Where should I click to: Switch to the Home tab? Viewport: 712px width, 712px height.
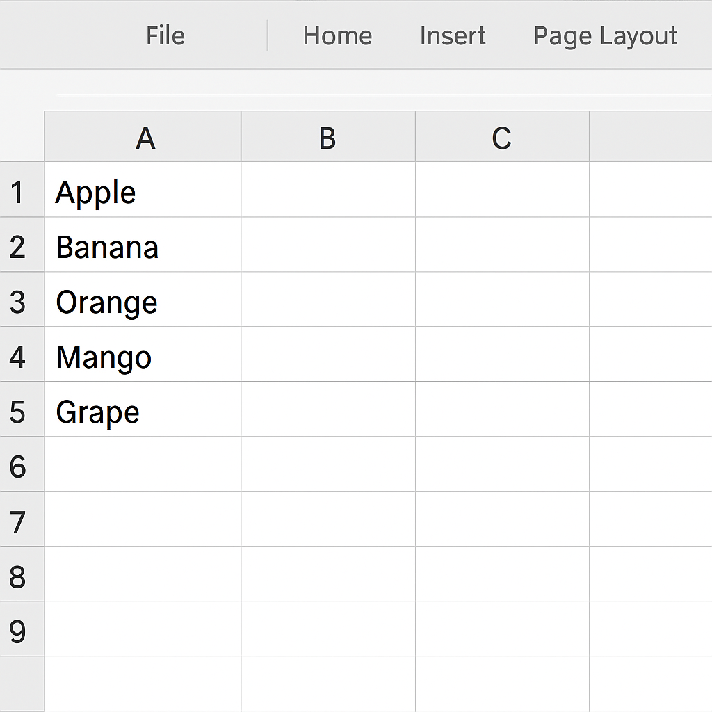tap(337, 35)
